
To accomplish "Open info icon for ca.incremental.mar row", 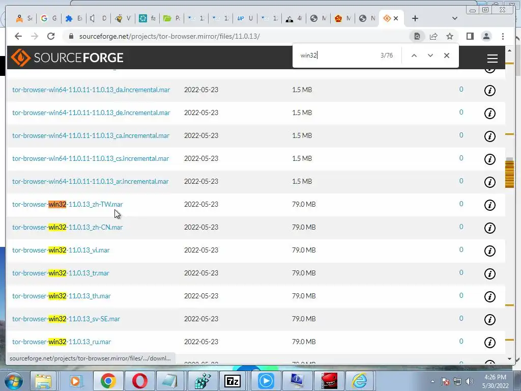I will [x=490, y=136].
